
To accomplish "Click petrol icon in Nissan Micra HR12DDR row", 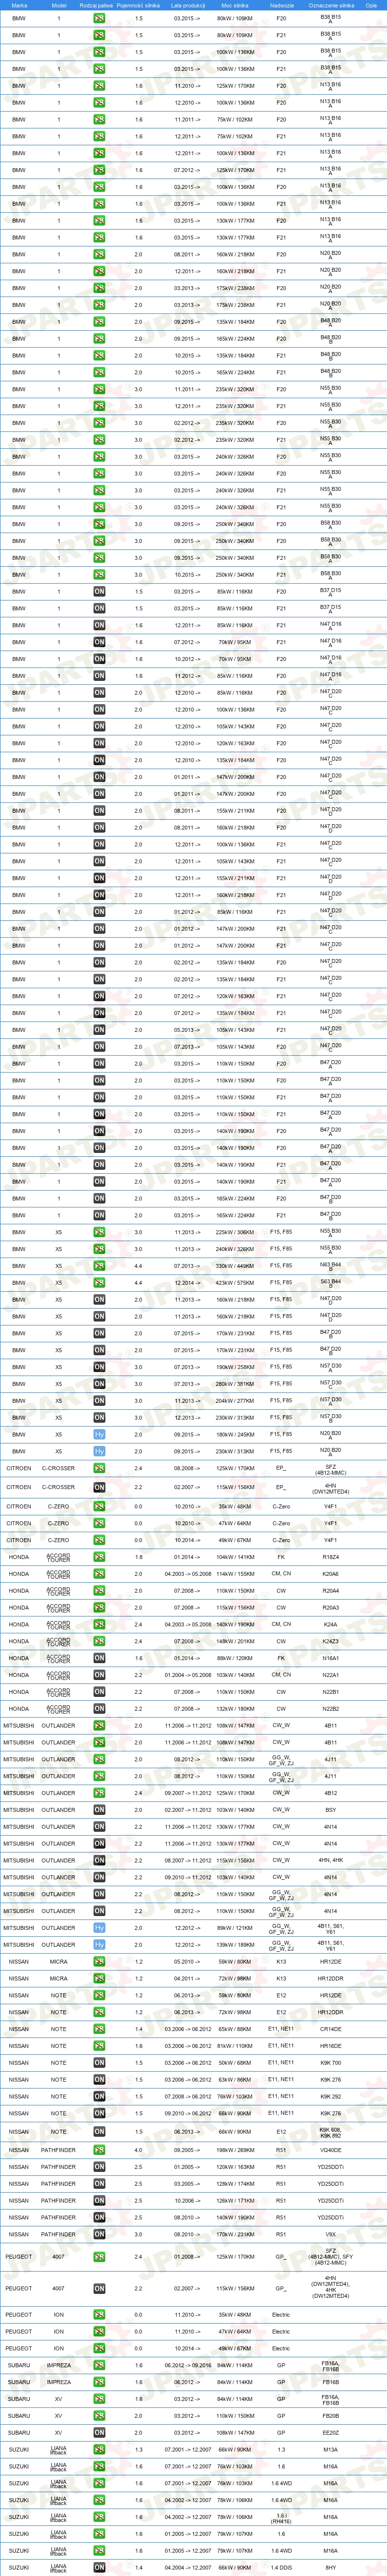I will click(x=99, y=1979).
